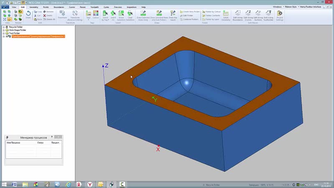Open the Tags dropdown in the ribbon
Image resolution: width=334 pixels, height=188 pixels.
point(88,16)
